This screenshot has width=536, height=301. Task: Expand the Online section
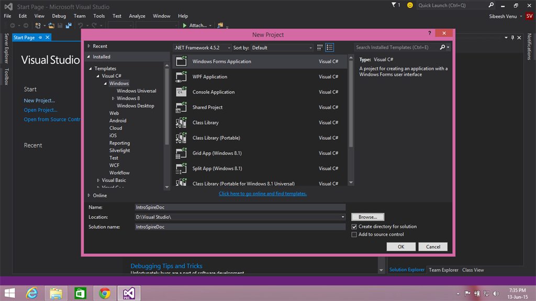[x=89, y=195]
